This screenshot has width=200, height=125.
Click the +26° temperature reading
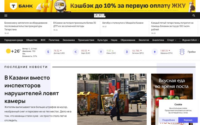[16, 51]
